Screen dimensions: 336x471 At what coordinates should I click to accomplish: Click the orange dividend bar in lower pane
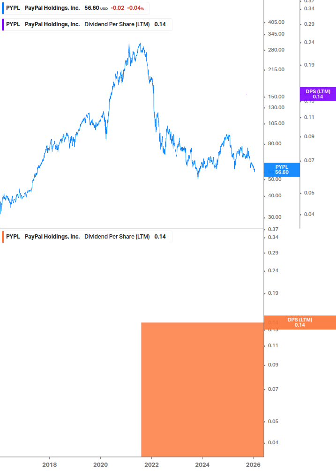pos(202,389)
